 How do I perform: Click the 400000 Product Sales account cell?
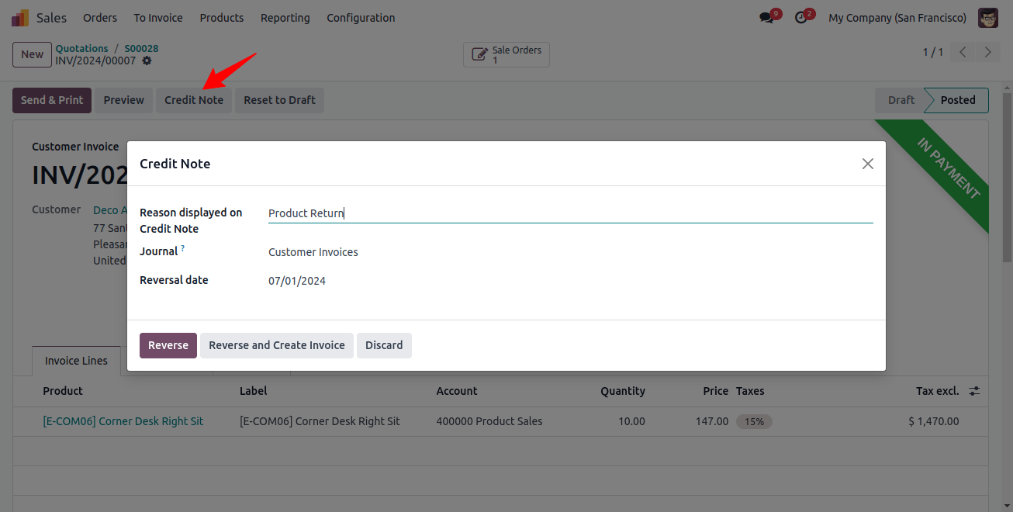[489, 421]
